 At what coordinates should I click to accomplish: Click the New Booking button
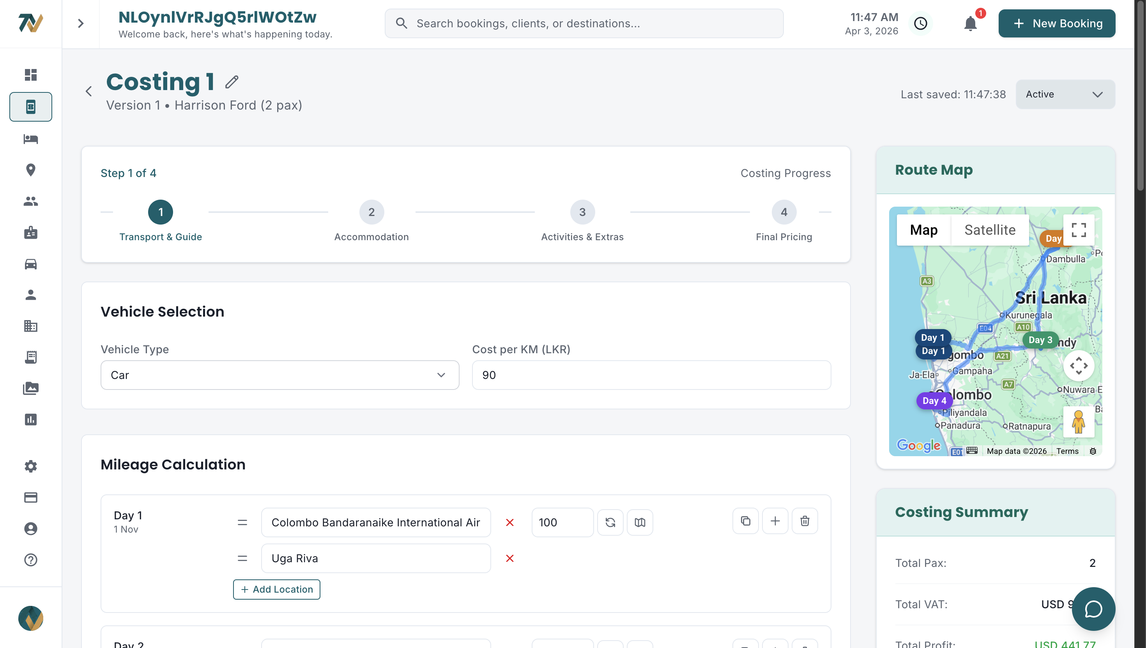(1057, 23)
